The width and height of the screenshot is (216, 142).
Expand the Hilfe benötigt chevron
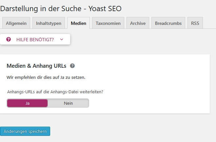pos(62,40)
